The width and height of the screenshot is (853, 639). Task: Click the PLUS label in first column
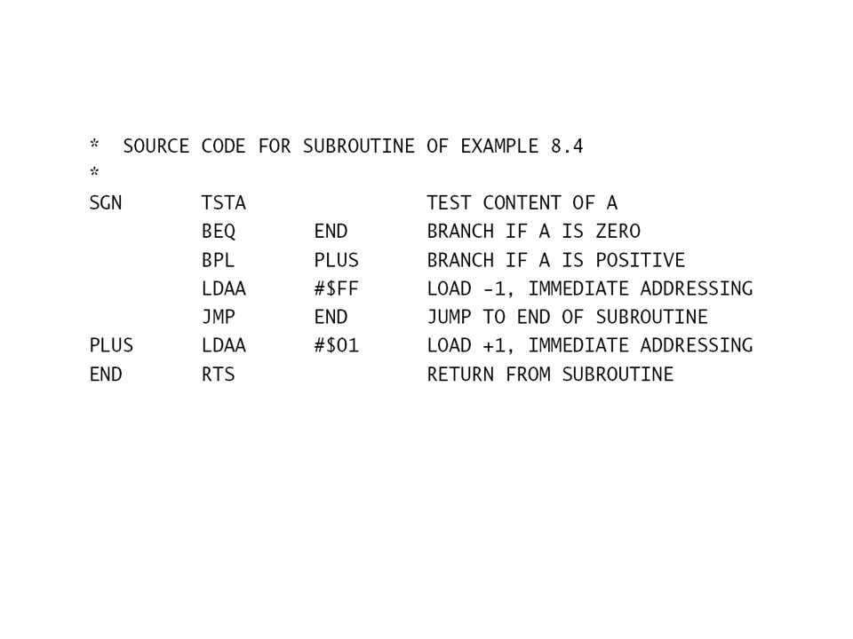point(111,345)
